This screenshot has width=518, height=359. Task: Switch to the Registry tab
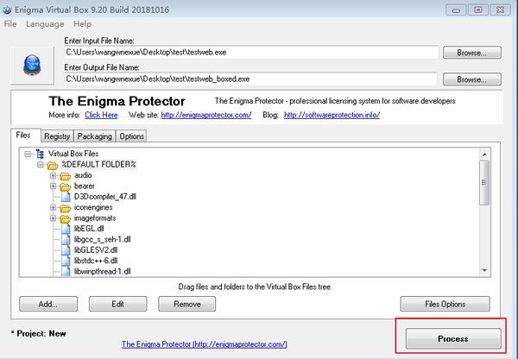coord(57,136)
